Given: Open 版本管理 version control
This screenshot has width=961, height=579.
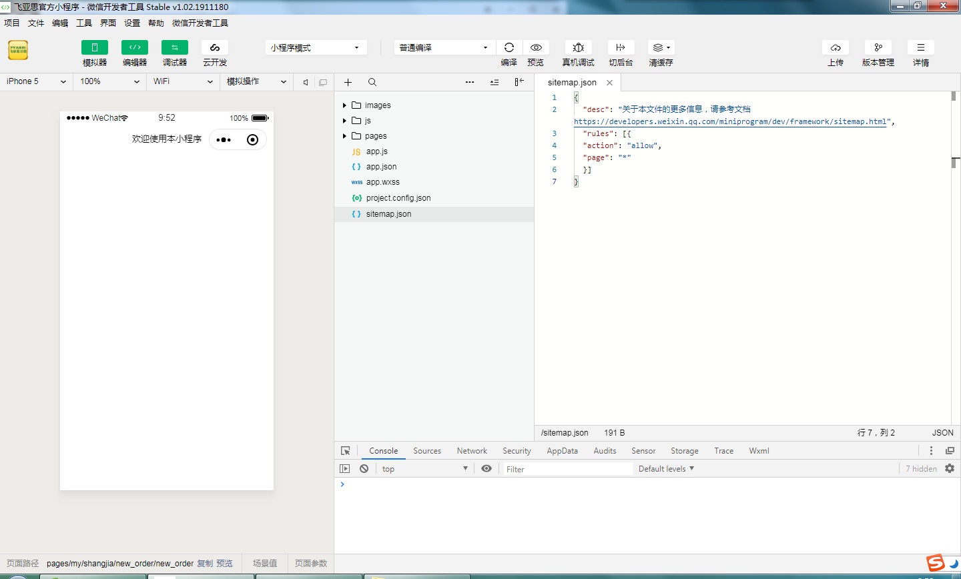Looking at the screenshot, I should [878, 47].
